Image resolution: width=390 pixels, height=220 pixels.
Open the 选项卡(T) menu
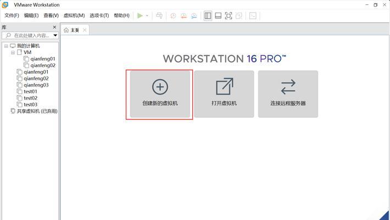(x=99, y=15)
